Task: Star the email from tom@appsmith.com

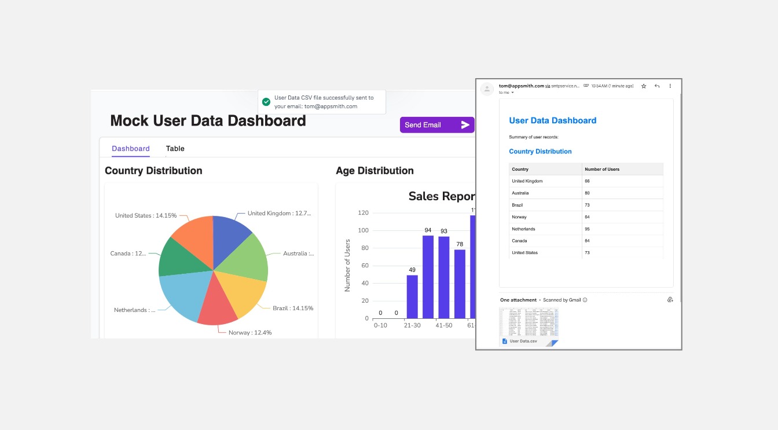Action: 644,86
